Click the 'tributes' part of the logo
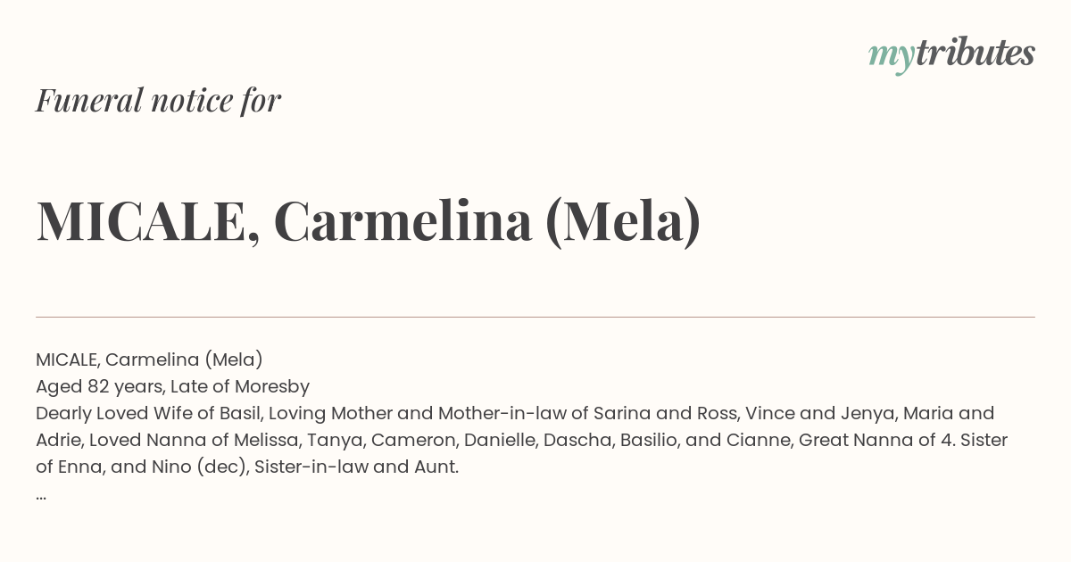The width and height of the screenshot is (1071, 562). [x=975, y=53]
